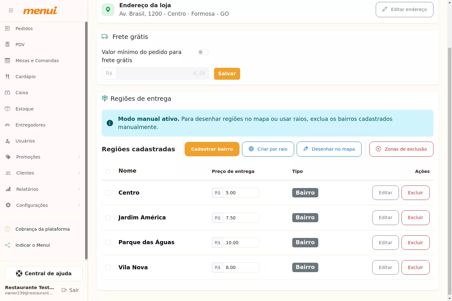Click the Indicar o Menui share icon
Screen dimensions: 452x301
8,245
